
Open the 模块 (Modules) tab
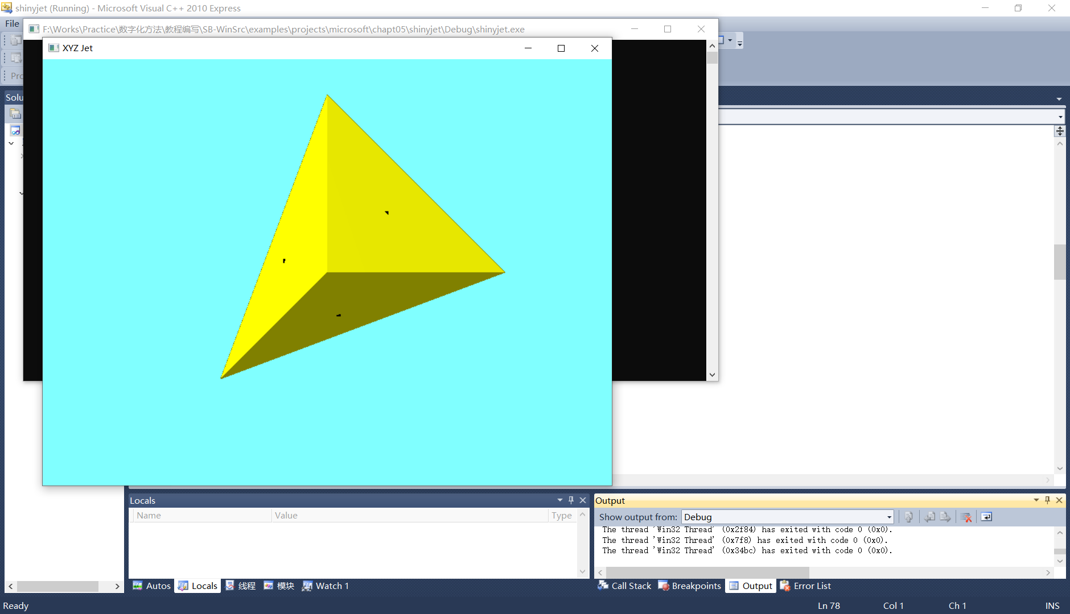(x=279, y=586)
